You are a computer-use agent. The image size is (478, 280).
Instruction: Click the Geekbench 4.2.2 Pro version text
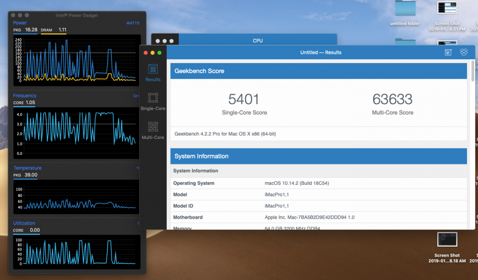(225, 134)
